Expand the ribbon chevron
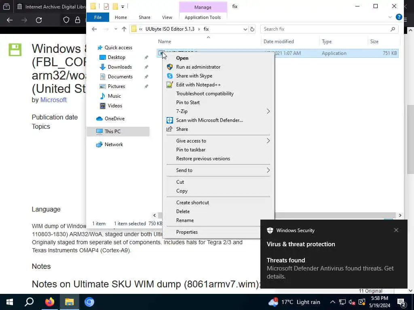Image resolution: width=414 pixels, height=310 pixels. pos(390,17)
